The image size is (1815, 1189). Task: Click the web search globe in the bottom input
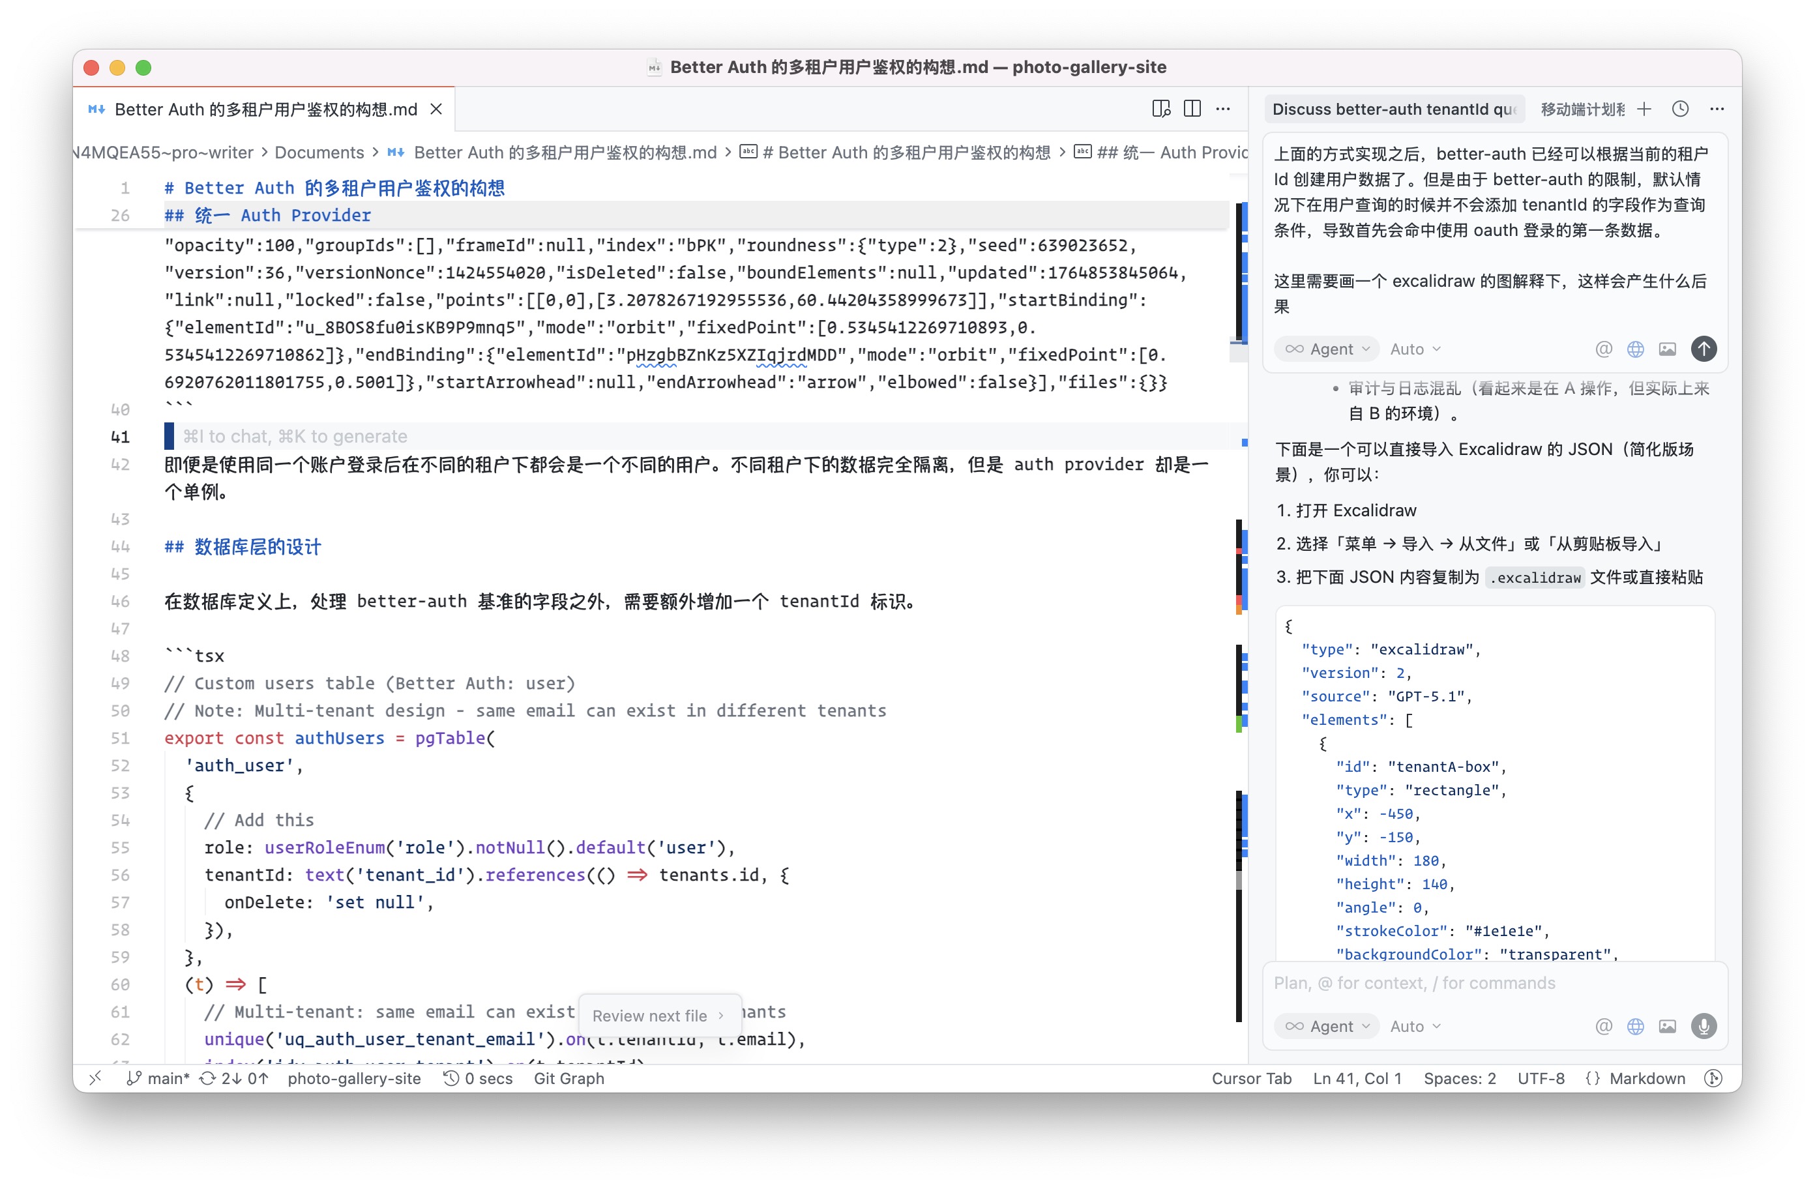tap(1635, 1026)
